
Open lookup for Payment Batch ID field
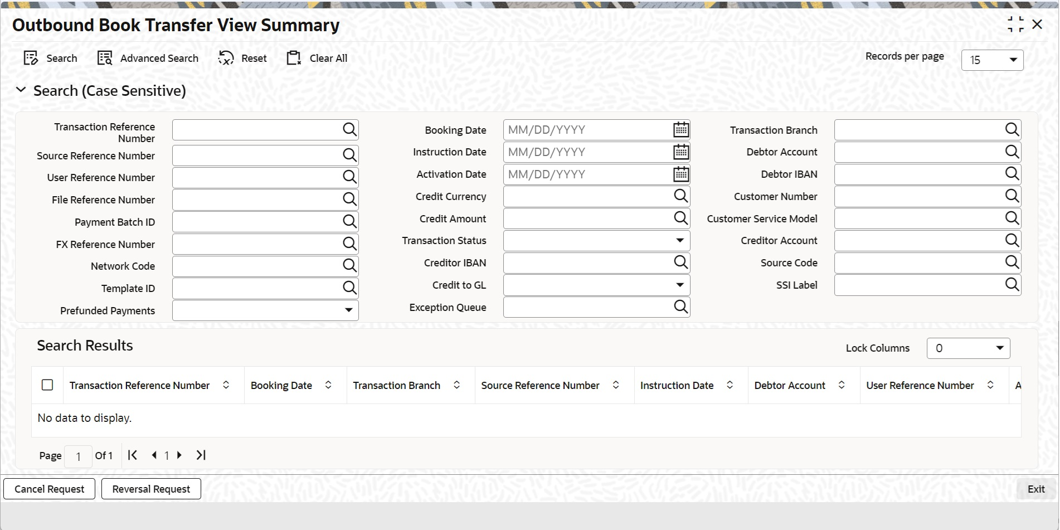[x=349, y=222]
